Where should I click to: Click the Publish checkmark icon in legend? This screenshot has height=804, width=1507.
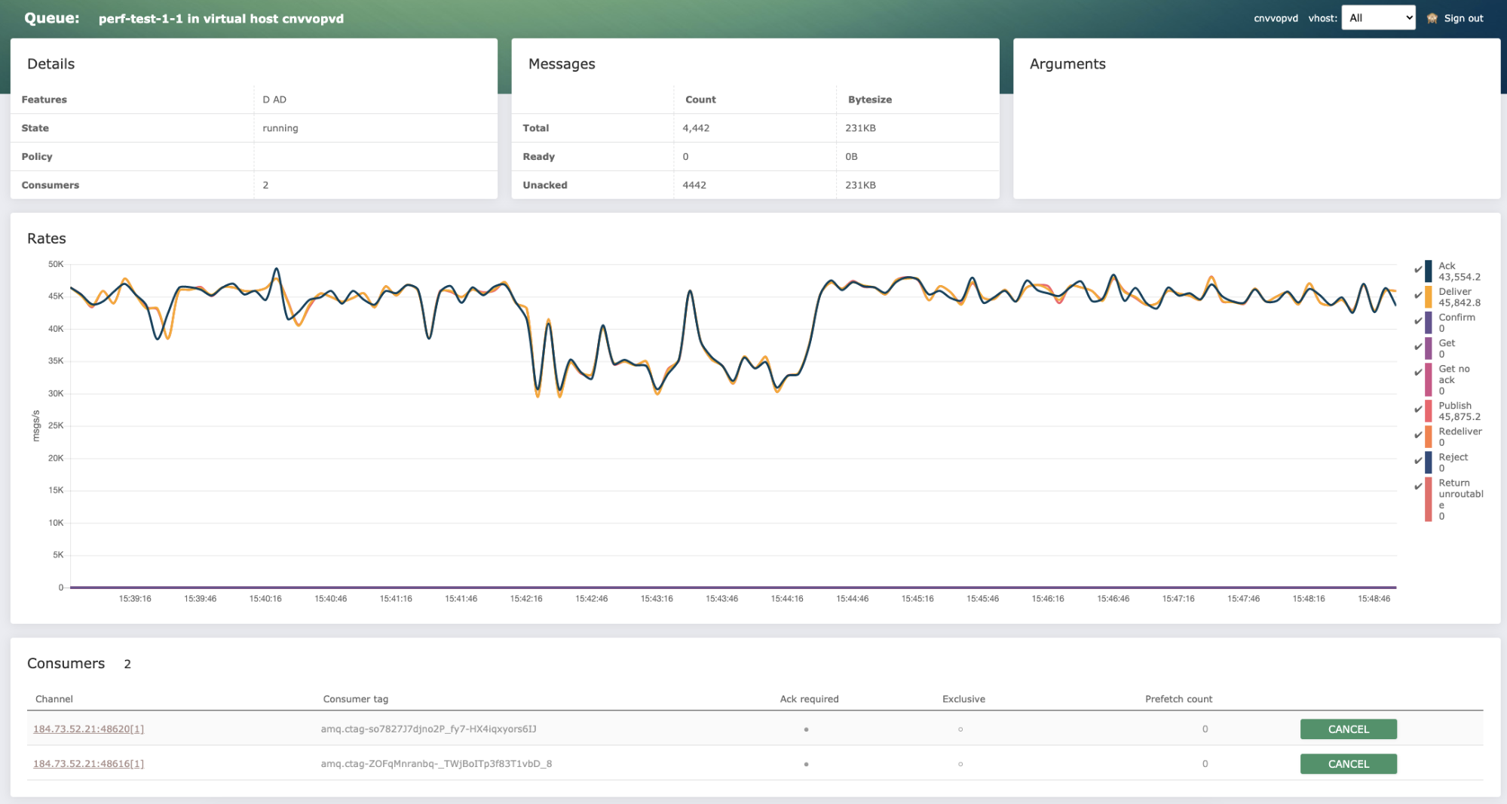[x=1418, y=409]
